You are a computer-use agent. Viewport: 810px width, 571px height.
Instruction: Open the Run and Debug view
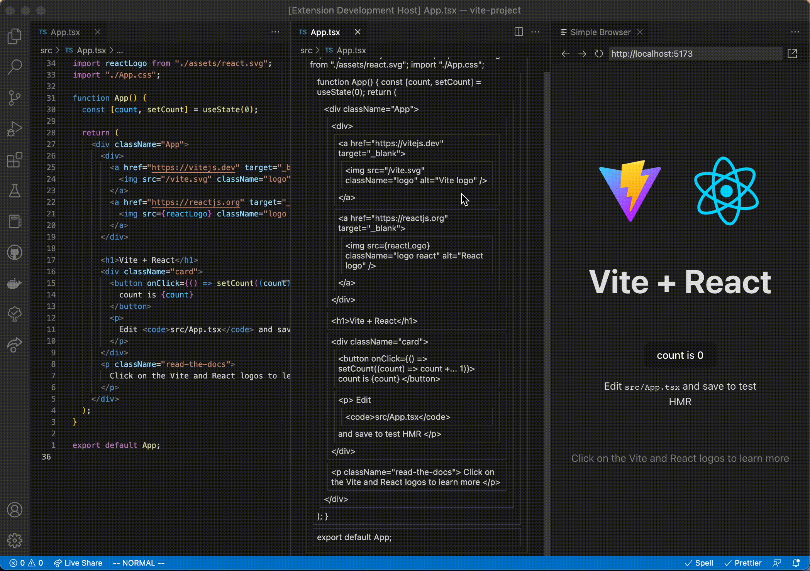(x=15, y=129)
